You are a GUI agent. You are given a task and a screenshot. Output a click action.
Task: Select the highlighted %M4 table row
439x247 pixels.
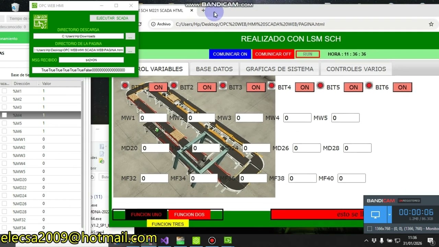click(x=40, y=115)
